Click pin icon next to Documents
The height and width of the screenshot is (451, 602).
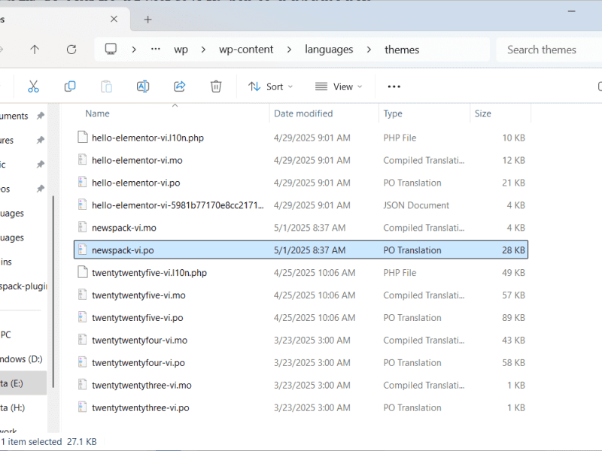(x=41, y=116)
